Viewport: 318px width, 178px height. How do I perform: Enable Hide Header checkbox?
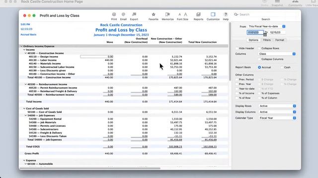pos(237,48)
